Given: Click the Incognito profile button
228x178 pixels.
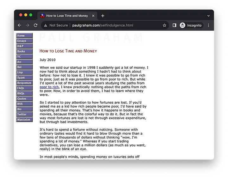Looking at the screenshot, I should [191, 25].
